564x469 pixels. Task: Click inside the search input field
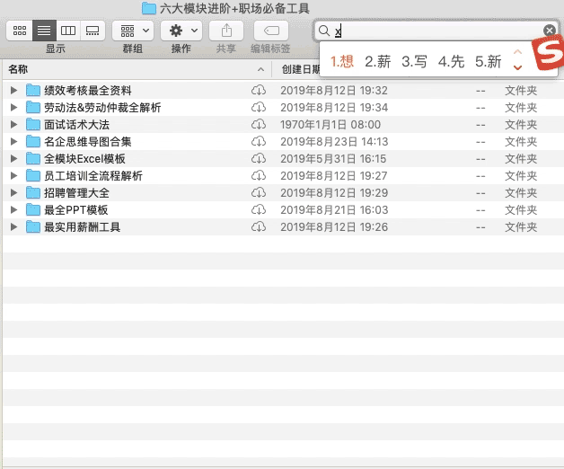pos(437,31)
